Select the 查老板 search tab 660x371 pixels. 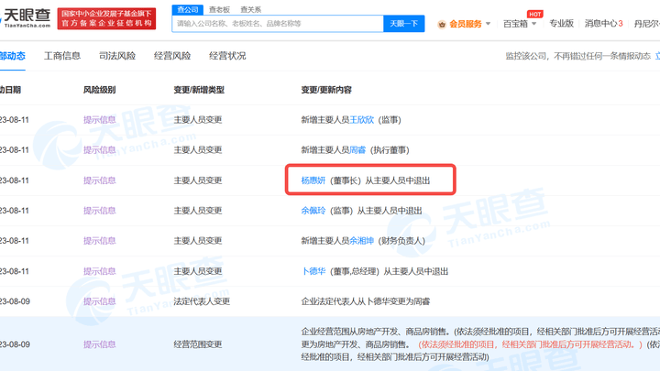coord(219,10)
